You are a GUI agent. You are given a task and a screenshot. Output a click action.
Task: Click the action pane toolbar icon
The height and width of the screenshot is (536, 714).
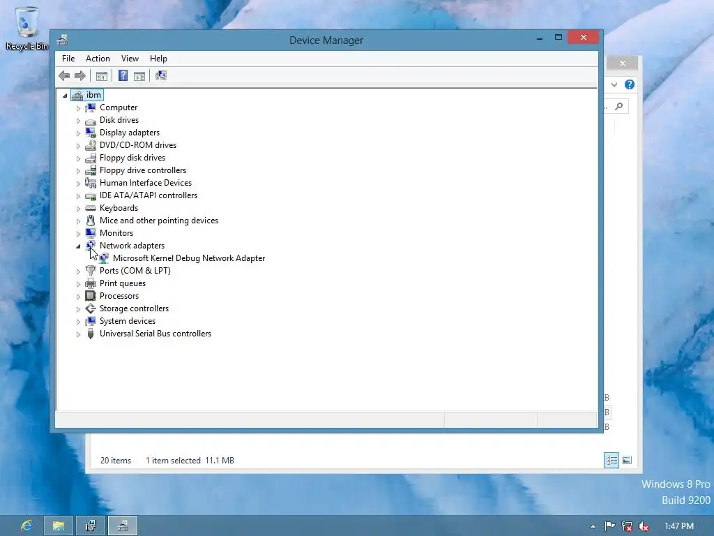139,75
